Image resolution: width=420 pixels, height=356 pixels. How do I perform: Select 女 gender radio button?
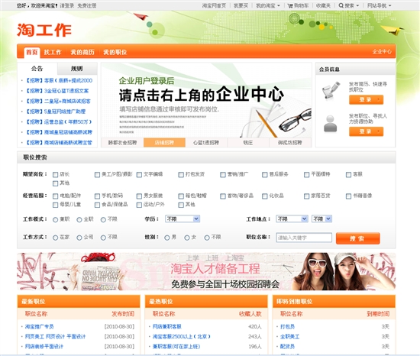[187, 238]
